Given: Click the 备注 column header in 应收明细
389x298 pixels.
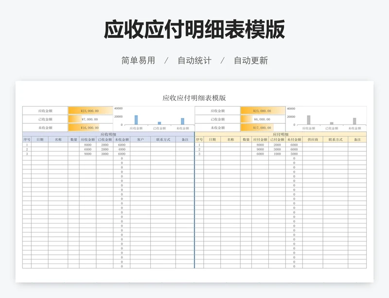Looking at the screenshot, I should [185, 140].
